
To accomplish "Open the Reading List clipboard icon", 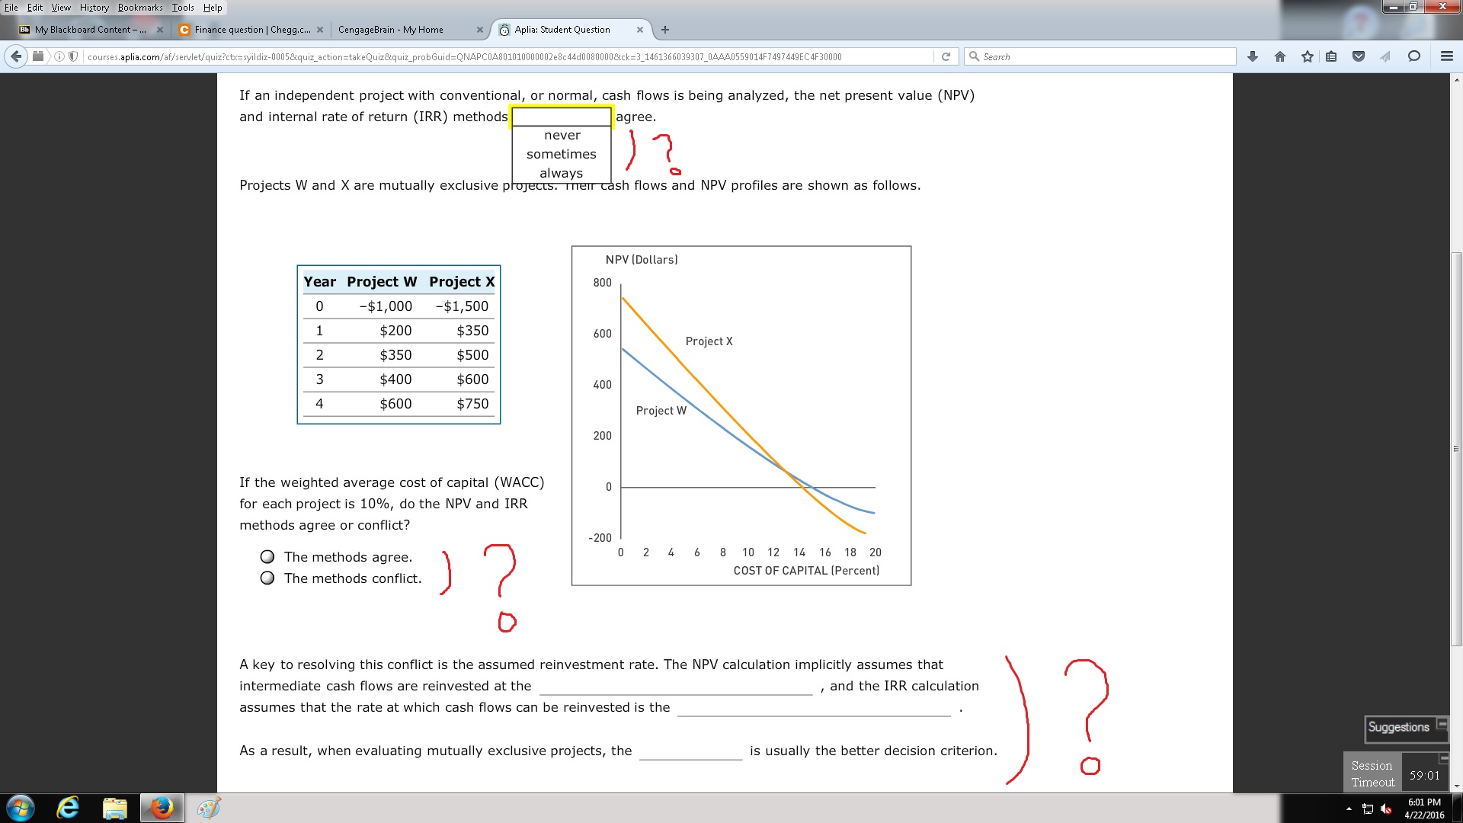I will [1332, 56].
